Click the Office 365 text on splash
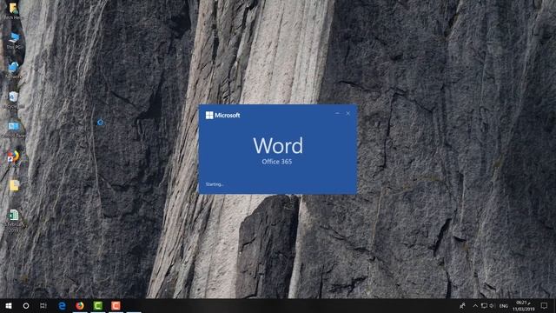Image resolution: width=556 pixels, height=313 pixels. pyautogui.click(x=277, y=162)
